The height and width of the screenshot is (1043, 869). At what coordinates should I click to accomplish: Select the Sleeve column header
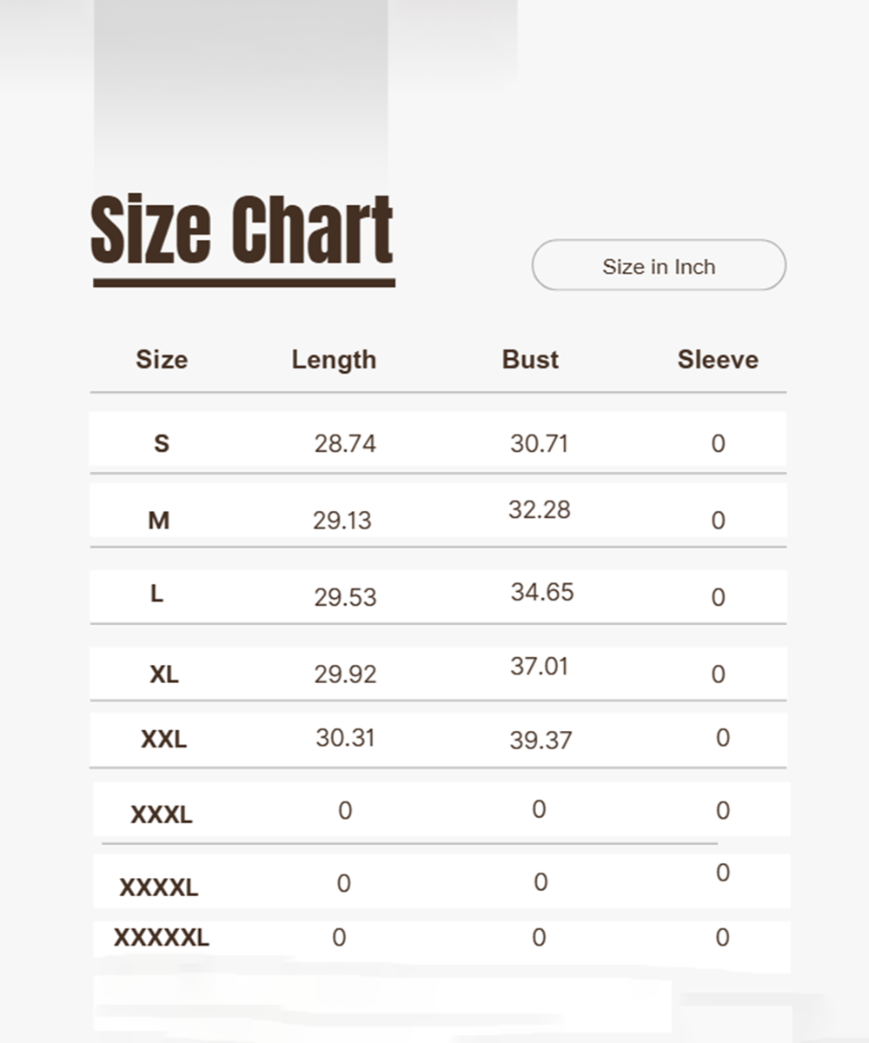click(x=718, y=360)
